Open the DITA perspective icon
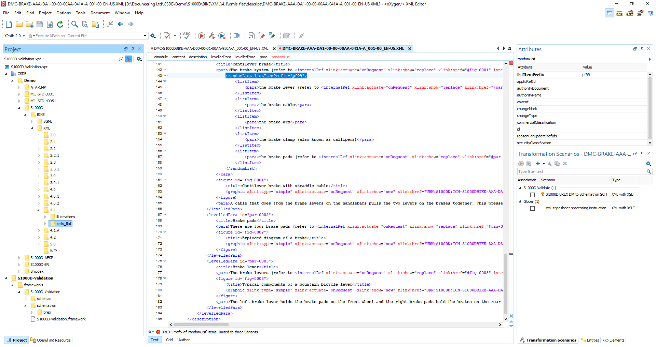 point(619,13)
